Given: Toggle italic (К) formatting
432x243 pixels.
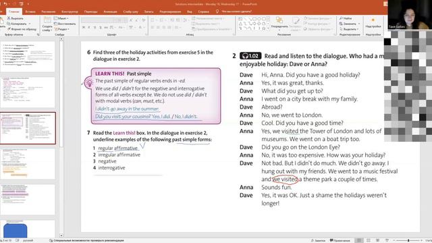Looking at the screenshot, I should tap(89, 27).
